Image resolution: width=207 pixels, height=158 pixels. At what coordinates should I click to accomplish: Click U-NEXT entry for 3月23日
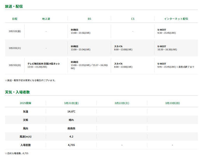tap(176, 65)
